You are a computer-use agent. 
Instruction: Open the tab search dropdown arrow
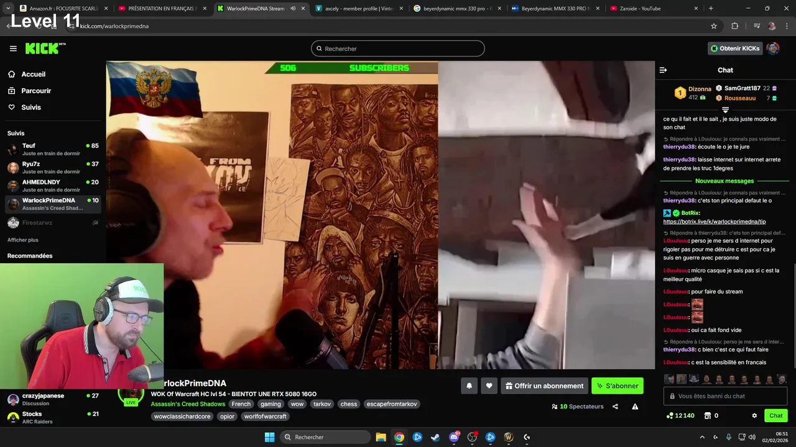pyautogui.click(x=7, y=9)
